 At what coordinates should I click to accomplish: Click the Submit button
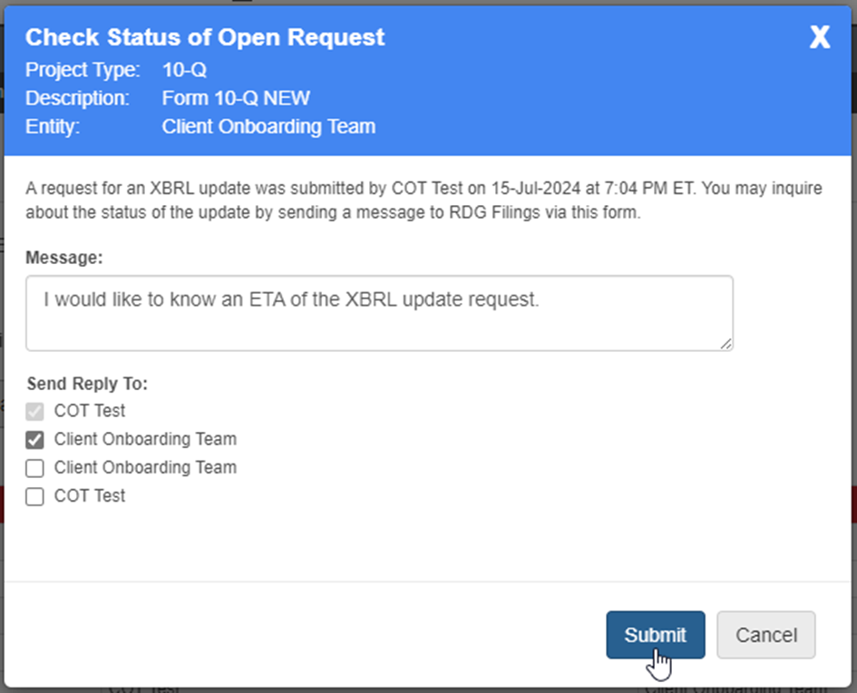[655, 635]
